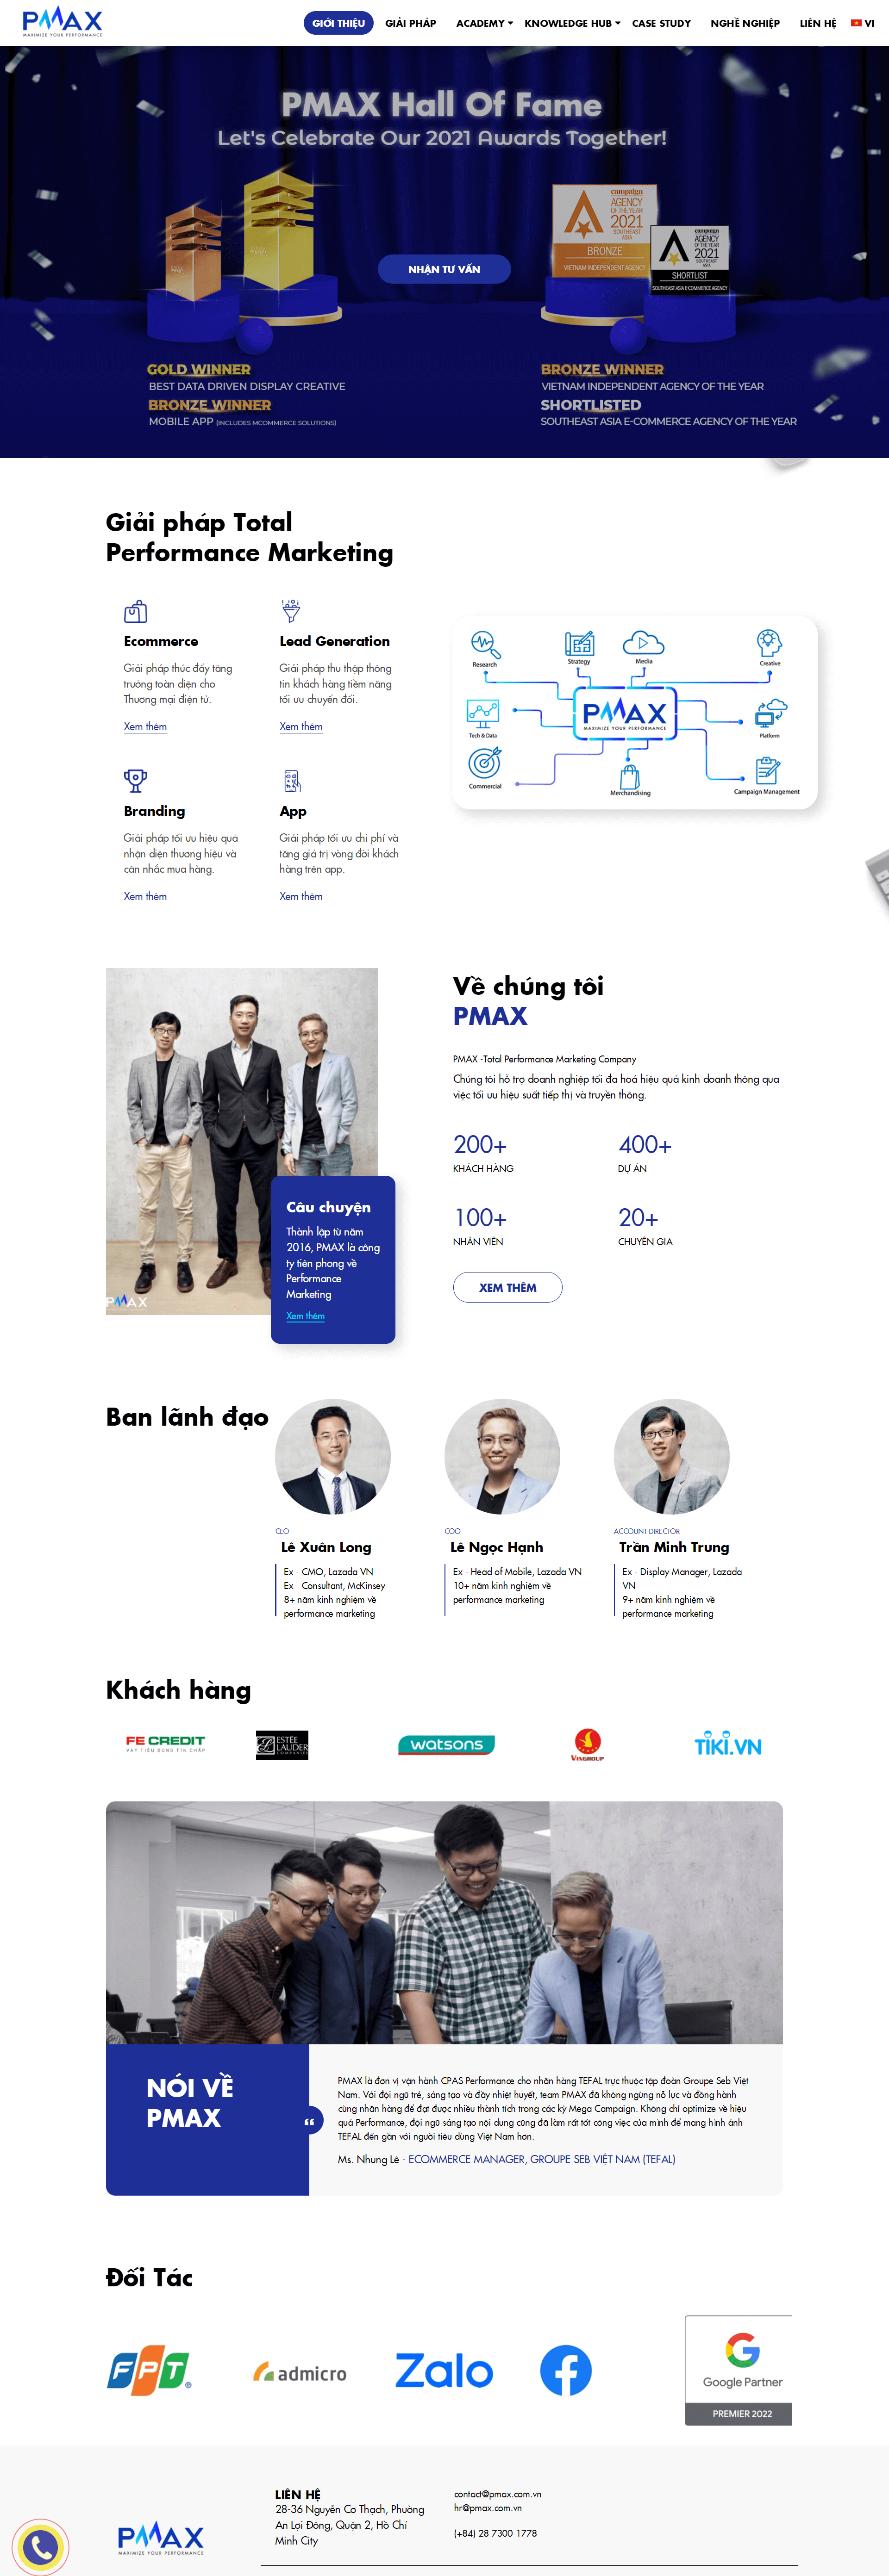
Task: Click the Nhận Tư Vấn button
Action: tap(444, 269)
